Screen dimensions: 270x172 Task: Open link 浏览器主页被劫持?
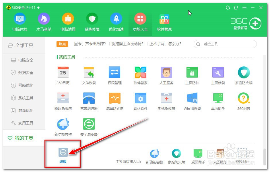[x=127, y=44]
